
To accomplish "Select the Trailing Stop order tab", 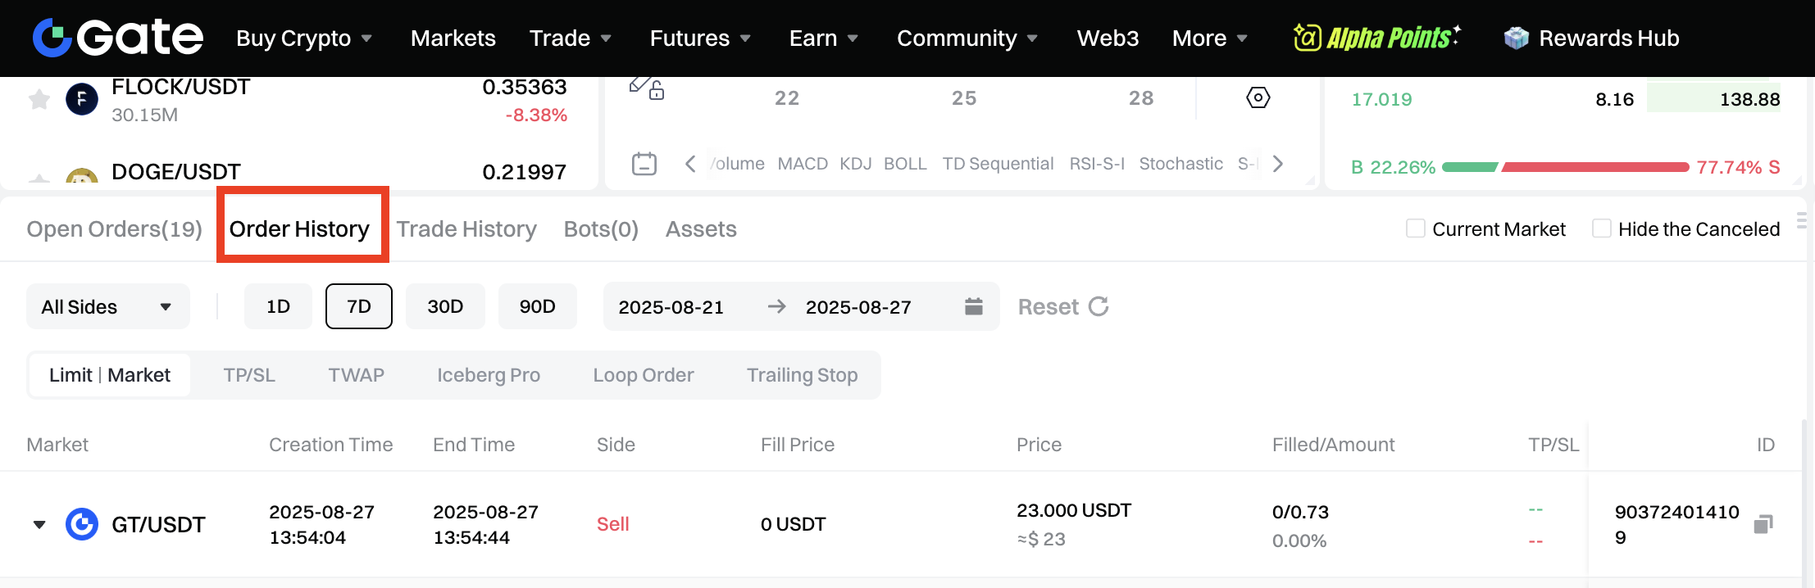I will click(802, 375).
